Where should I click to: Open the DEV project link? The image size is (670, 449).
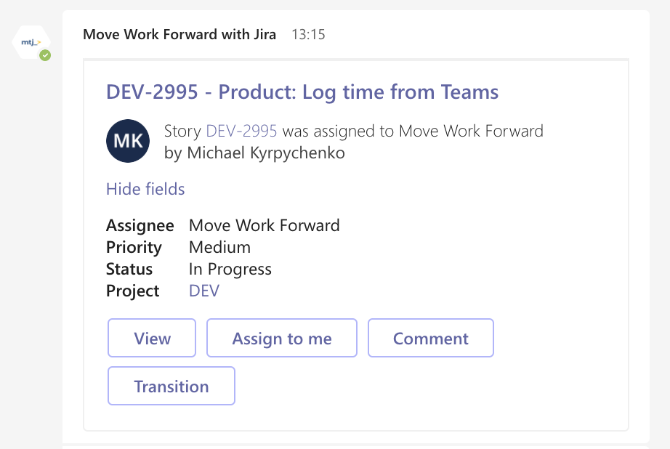coord(203,291)
